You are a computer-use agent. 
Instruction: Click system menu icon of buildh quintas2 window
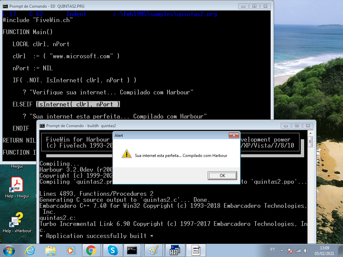click(x=42, y=126)
